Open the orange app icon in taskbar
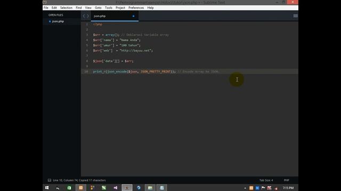The image size is (341, 191). (80, 188)
